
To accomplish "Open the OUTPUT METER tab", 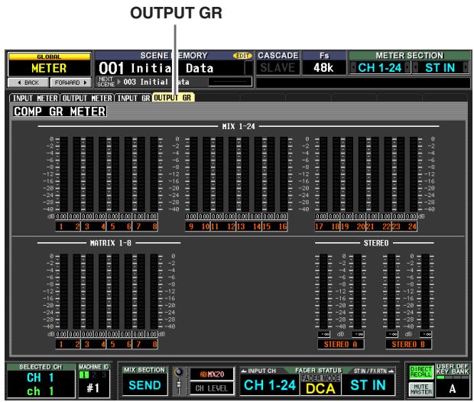I will 87,99.
